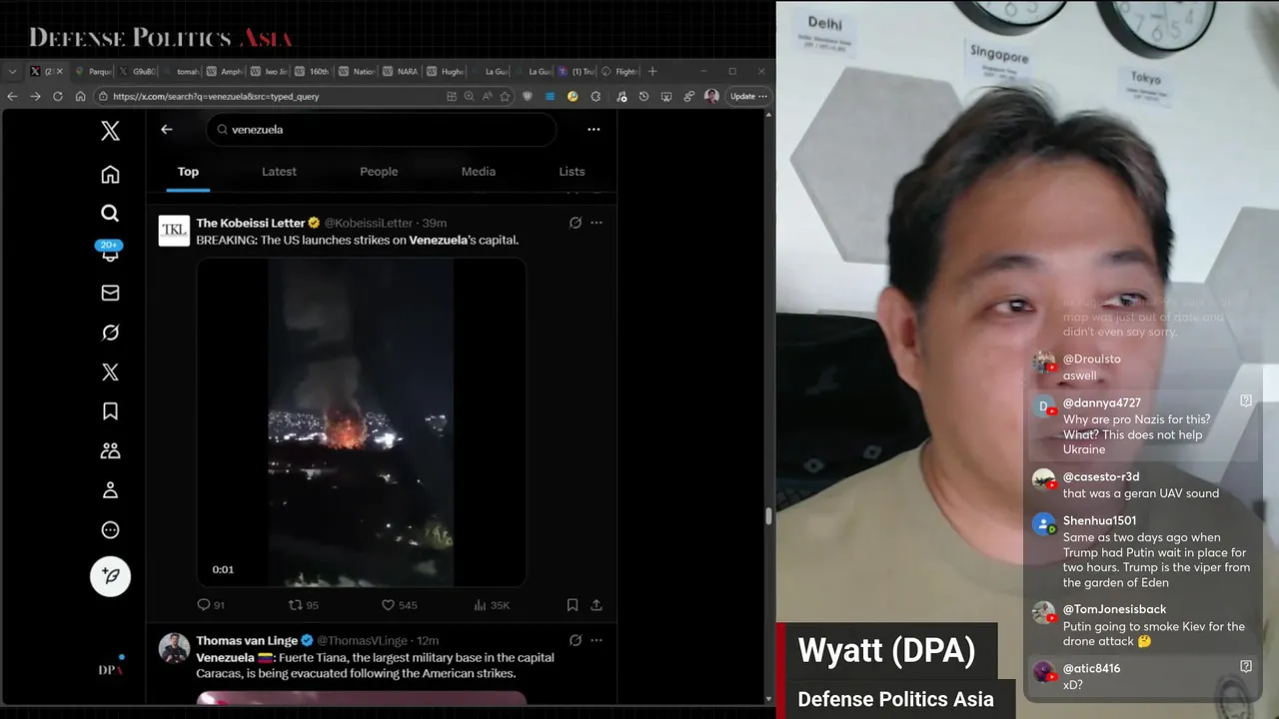Switch to the 160th browser tab
The image size is (1279, 719).
[312, 71]
